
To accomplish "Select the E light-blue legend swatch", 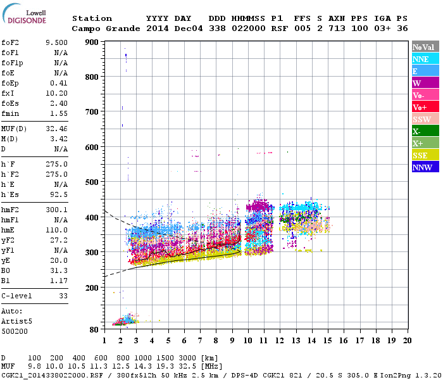I will pyautogui.click(x=425, y=71).
